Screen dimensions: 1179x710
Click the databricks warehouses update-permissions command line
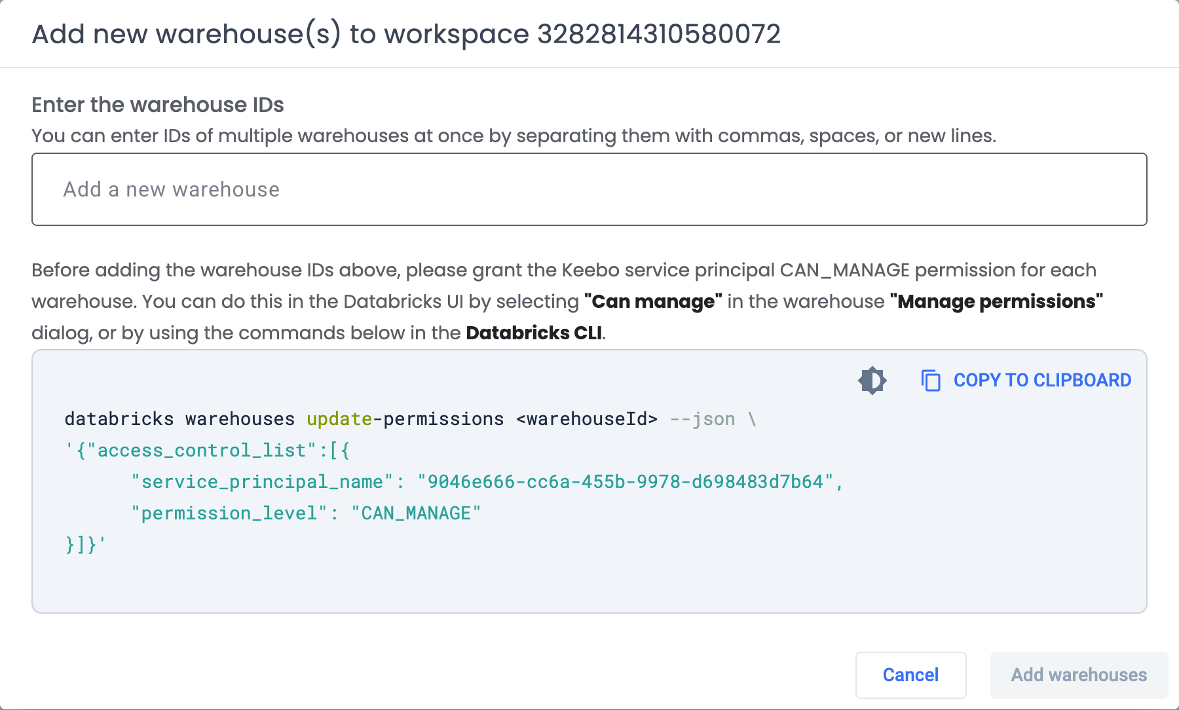(x=411, y=419)
